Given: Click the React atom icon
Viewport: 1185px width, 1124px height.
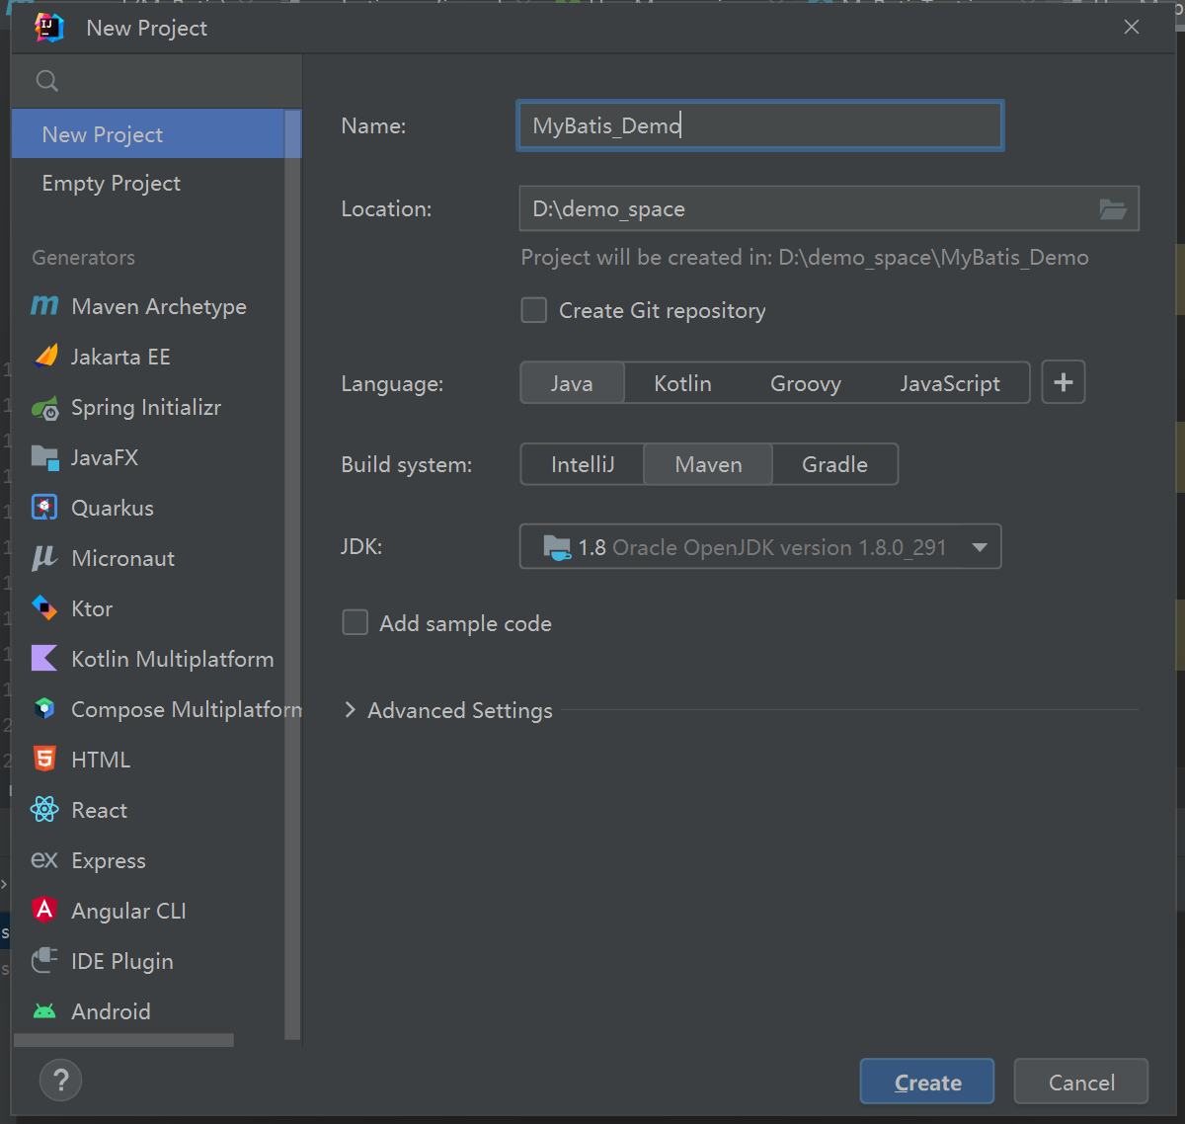Looking at the screenshot, I should (44, 810).
